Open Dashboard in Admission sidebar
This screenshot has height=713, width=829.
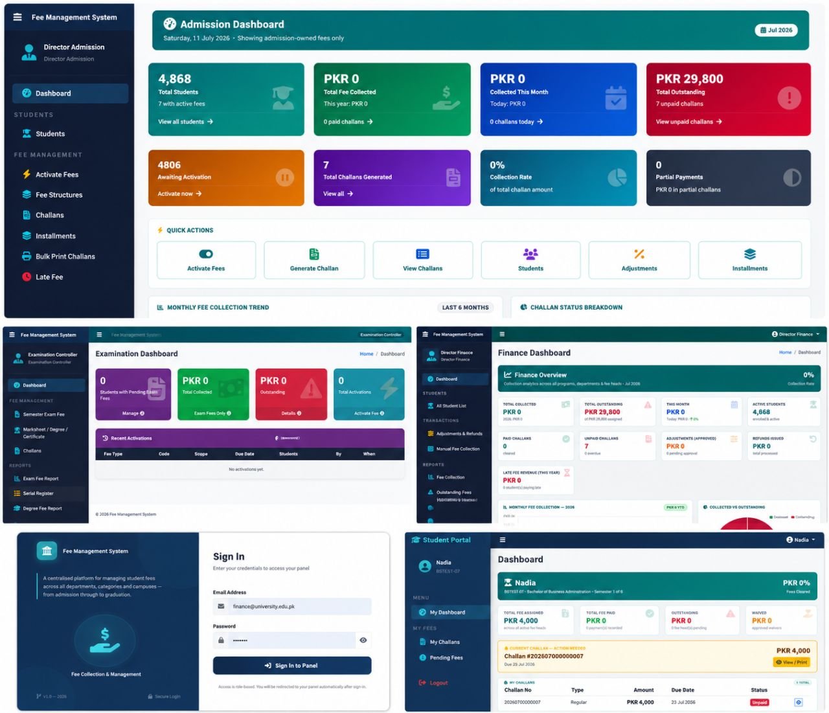[x=70, y=93]
